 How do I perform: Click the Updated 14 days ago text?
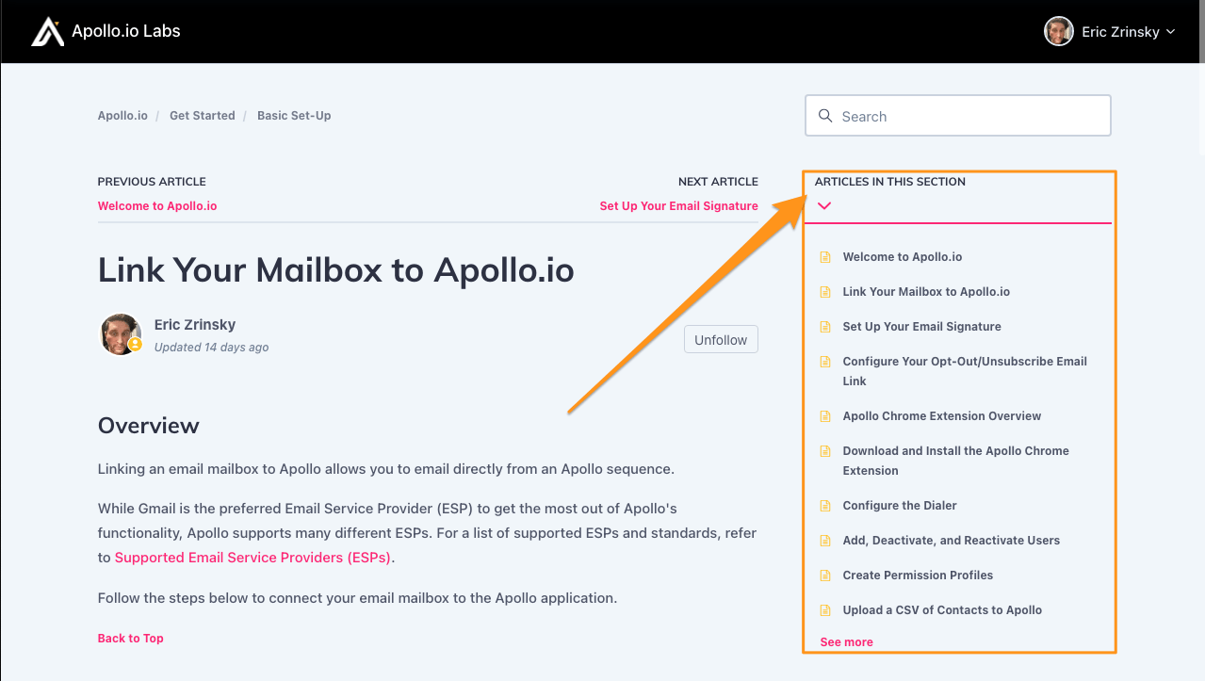pyautogui.click(x=212, y=348)
